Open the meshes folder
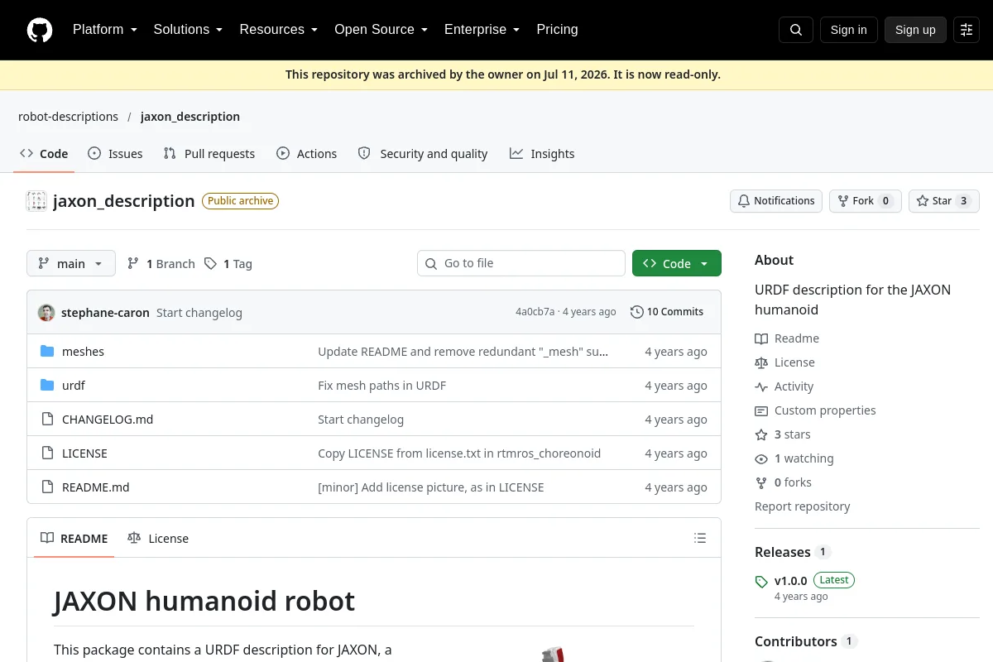This screenshot has height=662, width=993. [83, 352]
